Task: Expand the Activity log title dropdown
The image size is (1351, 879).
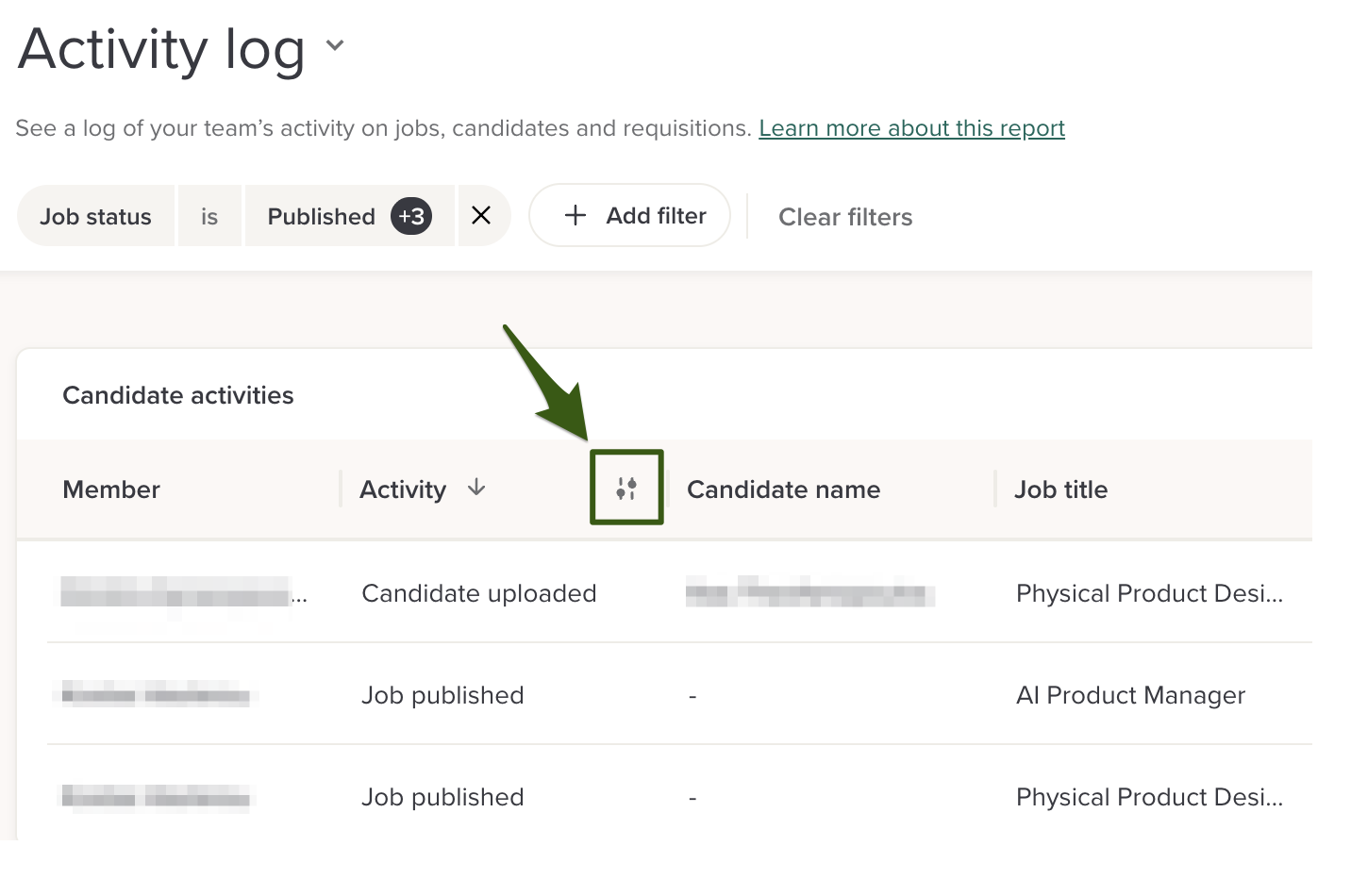Action: pos(335,45)
